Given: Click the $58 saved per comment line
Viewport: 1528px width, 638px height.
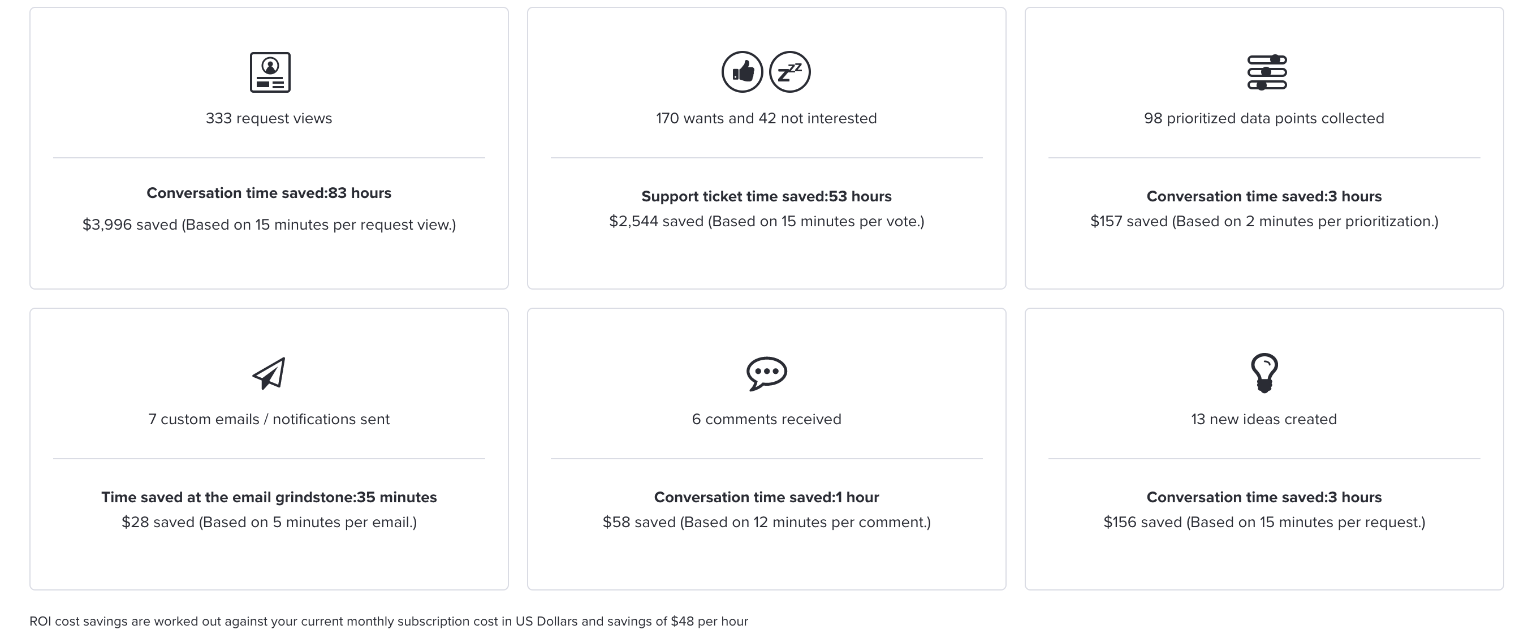Looking at the screenshot, I should tap(766, 522).
